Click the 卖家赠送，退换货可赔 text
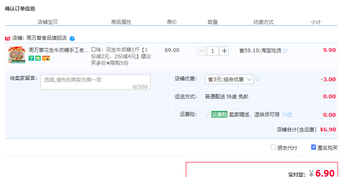The height and width of the screenshot is (177, 343). [x=254, y=115]
